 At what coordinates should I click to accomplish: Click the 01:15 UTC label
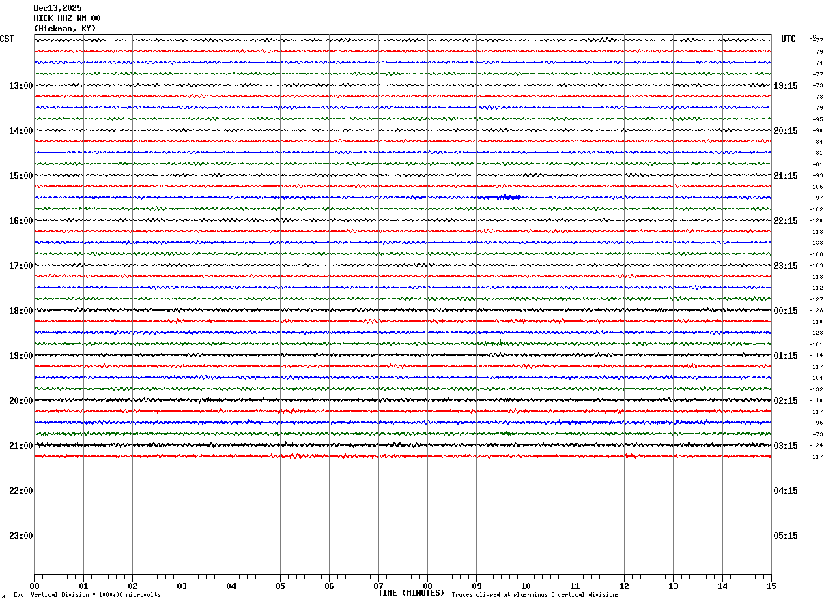[785, 356]
